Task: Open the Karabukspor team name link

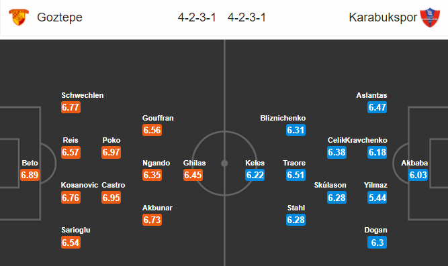Action: (383, 17)
